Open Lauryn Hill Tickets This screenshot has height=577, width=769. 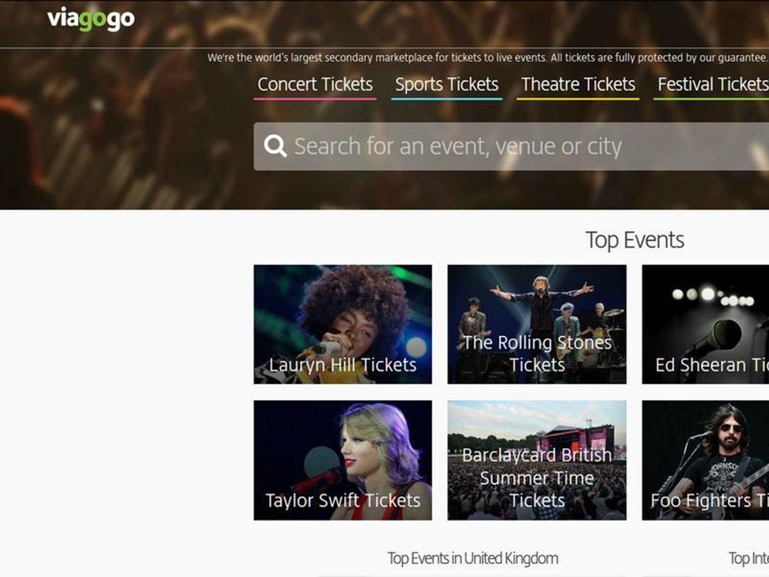342,324
